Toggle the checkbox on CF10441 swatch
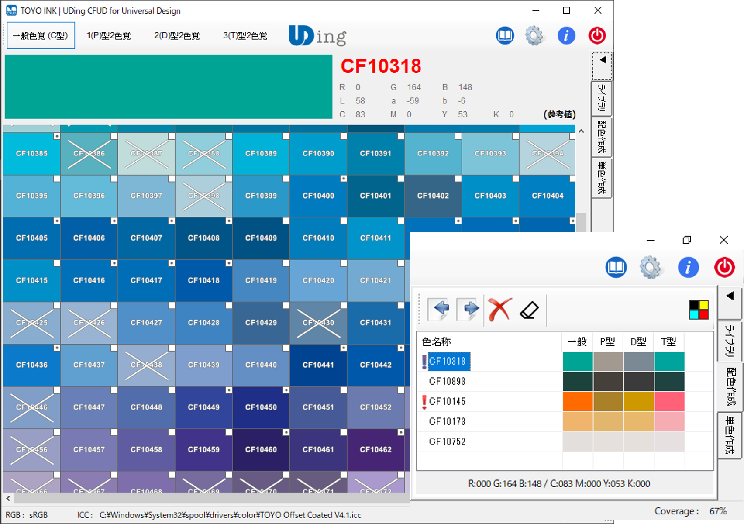 (344, 348)
